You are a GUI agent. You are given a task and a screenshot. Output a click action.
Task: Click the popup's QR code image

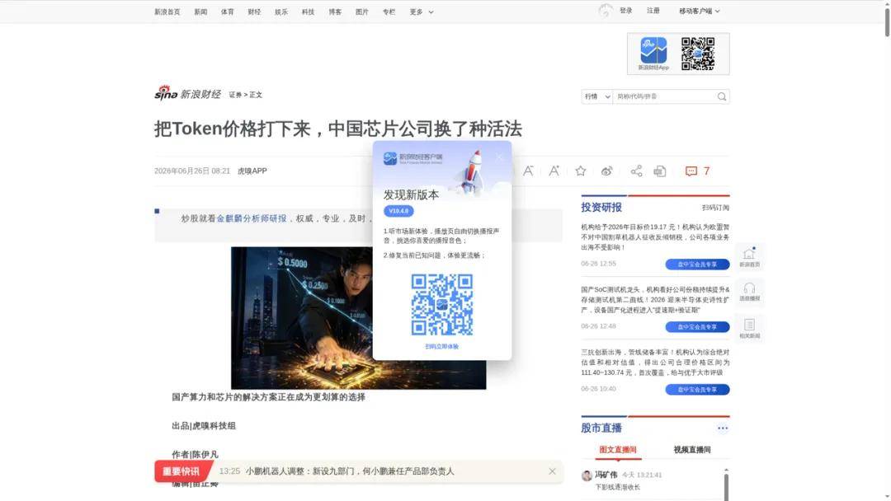coord(442,305)
